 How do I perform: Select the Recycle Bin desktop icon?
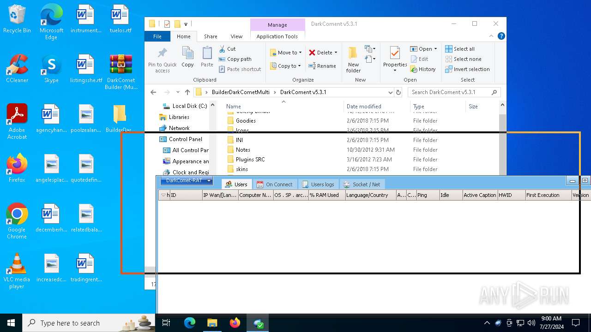17,19
